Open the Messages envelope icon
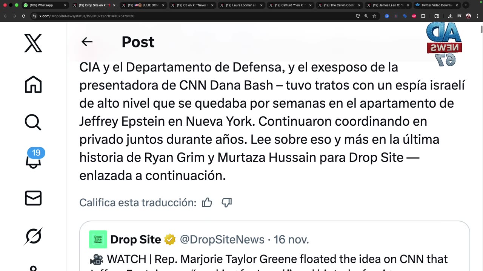 33,198
